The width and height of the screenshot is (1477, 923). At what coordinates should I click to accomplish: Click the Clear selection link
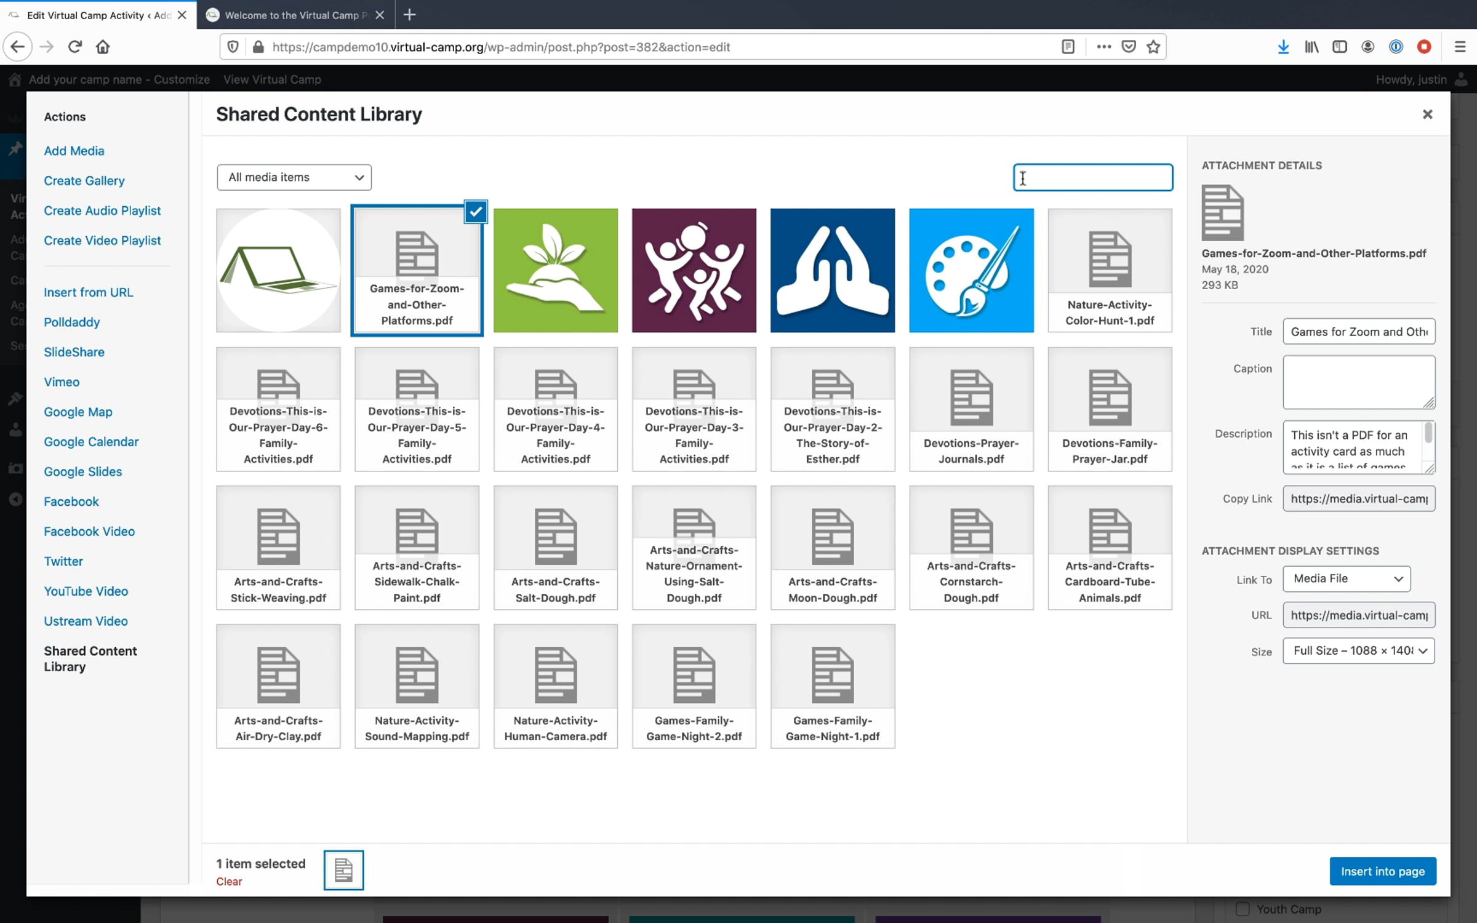pos(229,882)
